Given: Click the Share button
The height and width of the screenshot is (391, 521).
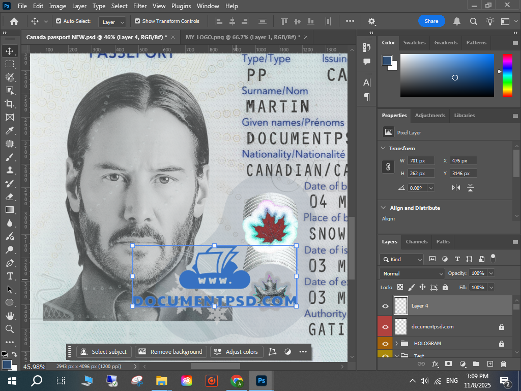Looking at the screenshot, I should [x=431, y=21].
